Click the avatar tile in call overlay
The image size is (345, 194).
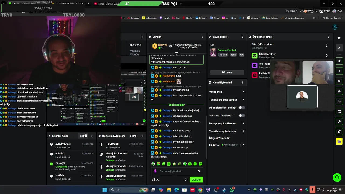click(302, 97)
